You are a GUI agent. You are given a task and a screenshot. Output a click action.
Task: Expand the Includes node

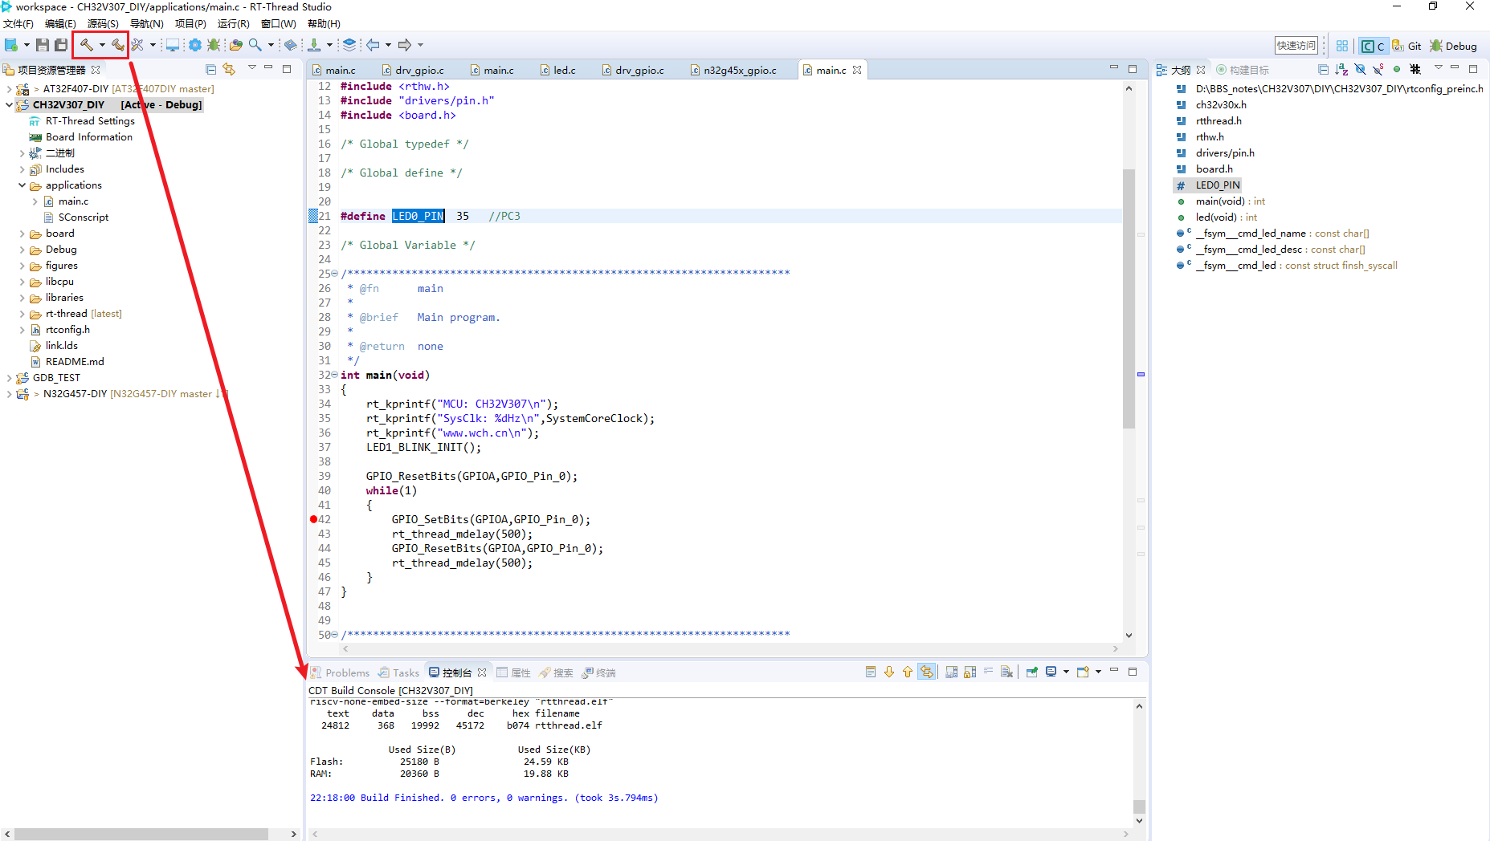point(22,169)
